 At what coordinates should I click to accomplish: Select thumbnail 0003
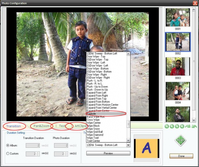coord(178,67)
